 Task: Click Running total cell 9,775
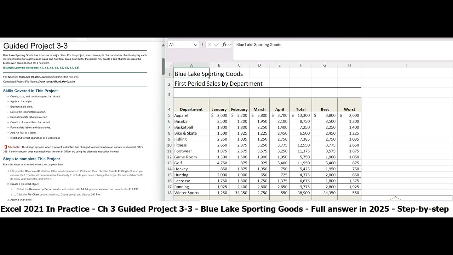[x=301, y=187]
